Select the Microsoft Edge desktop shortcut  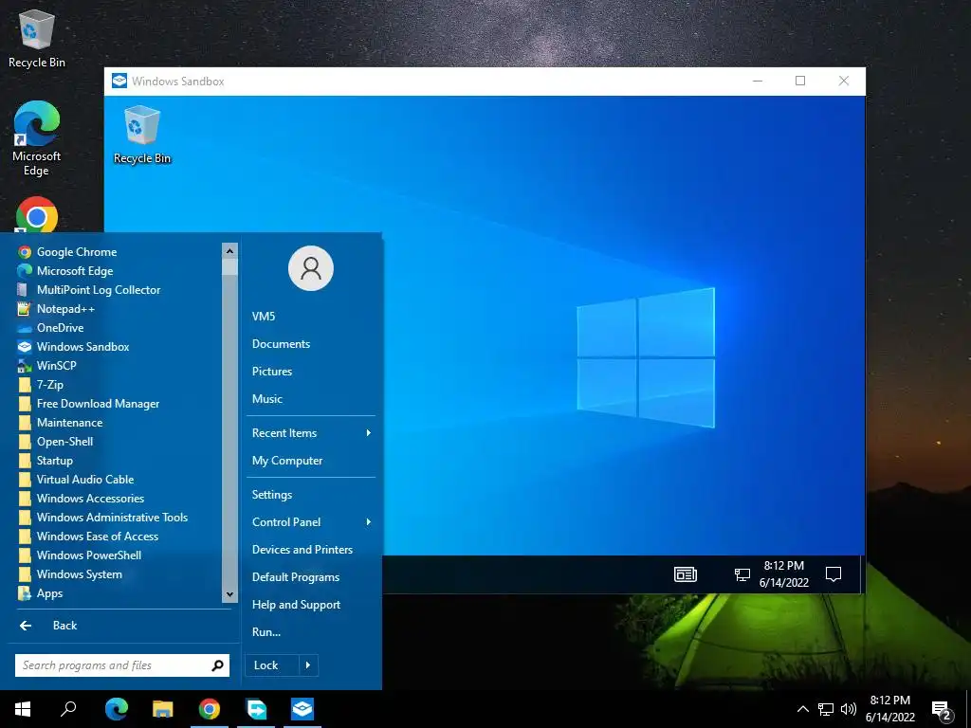[37, 139]
